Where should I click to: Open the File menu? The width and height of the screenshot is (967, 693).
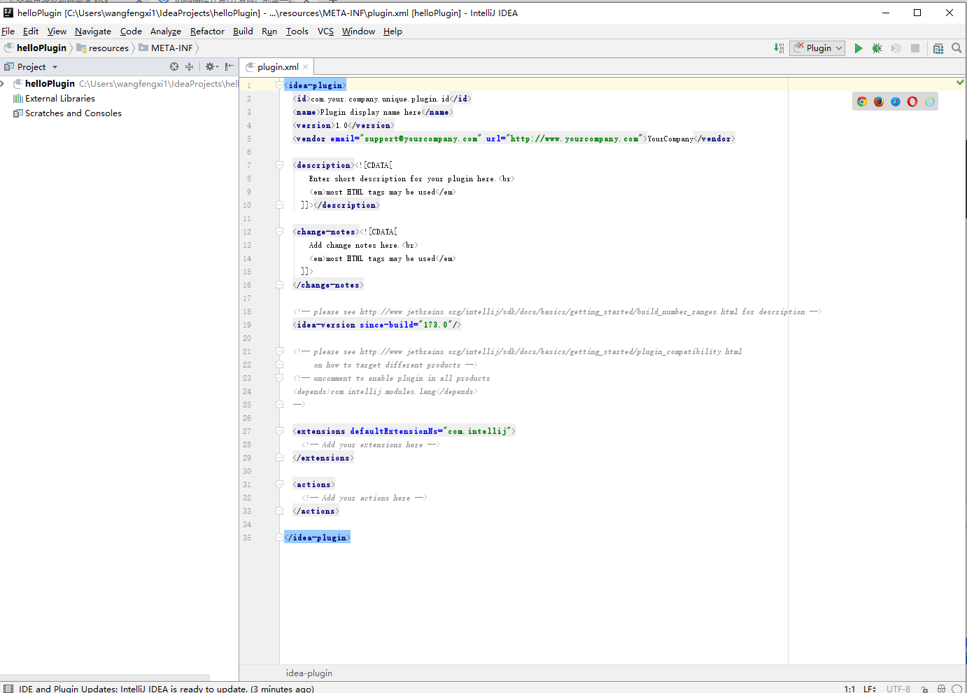8,31
